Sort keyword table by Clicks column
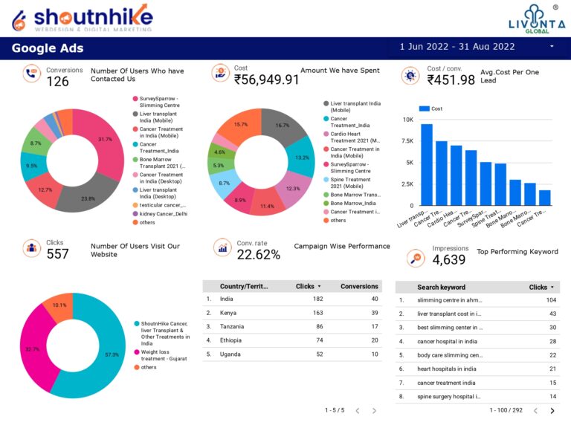This screenshot has width=571, height=428. pyautogui.click(x=541, y=287)
